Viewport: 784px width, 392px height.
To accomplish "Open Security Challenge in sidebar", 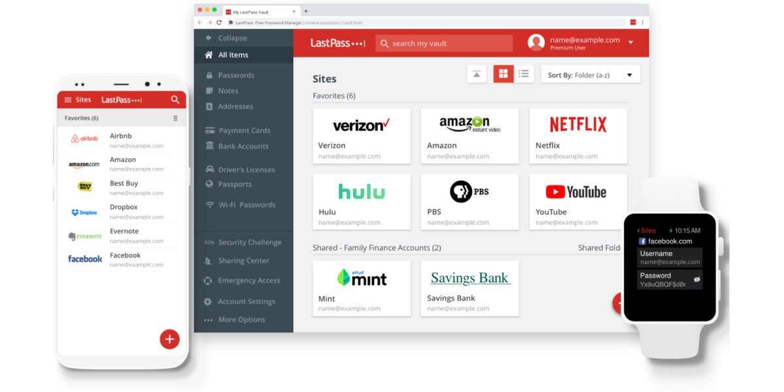I will point(243,242).
